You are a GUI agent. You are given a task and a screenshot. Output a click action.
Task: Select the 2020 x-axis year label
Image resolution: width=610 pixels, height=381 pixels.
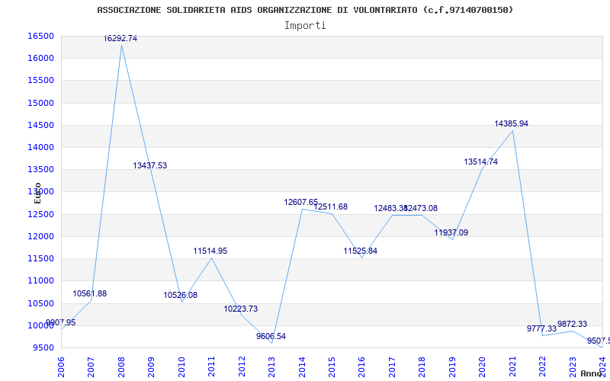(x=483, y=367)
